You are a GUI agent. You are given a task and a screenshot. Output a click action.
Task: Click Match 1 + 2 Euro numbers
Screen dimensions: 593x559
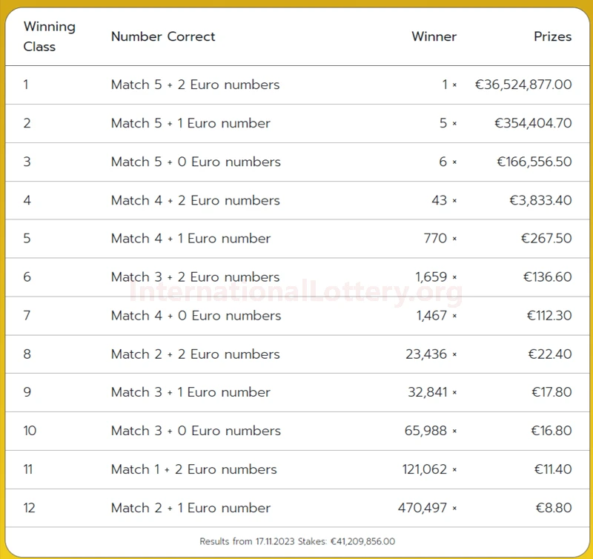click(194, 469)
